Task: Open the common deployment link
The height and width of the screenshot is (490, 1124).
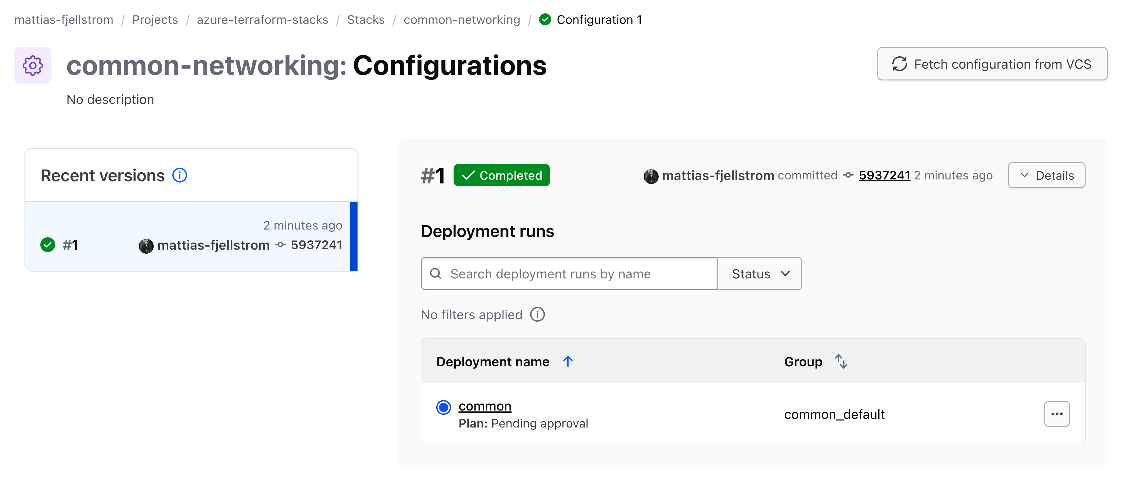Action: [x=485, y=406]
